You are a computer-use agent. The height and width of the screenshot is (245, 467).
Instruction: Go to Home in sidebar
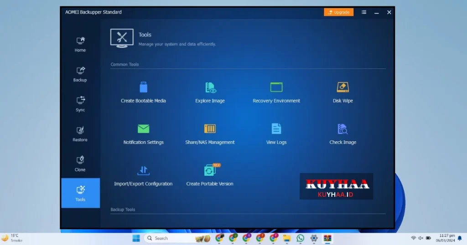(x=80, y=44)
